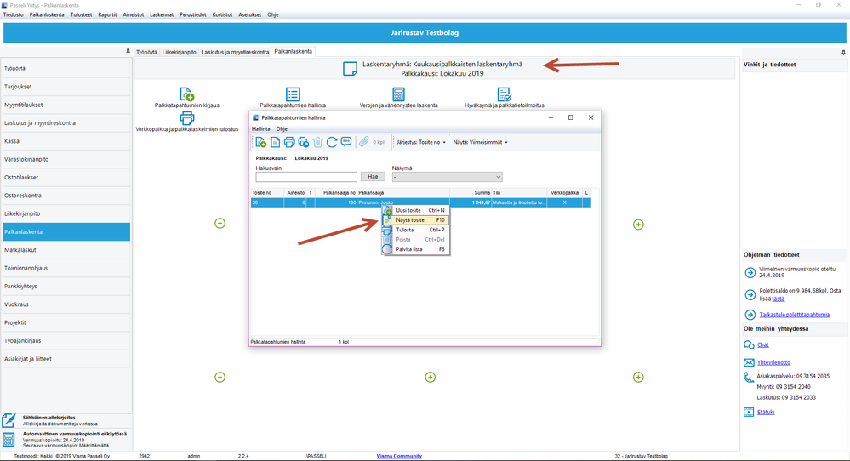Click the trash can delete toolbar icon
This screenshot has height=461, width=850.
(317, 142)
